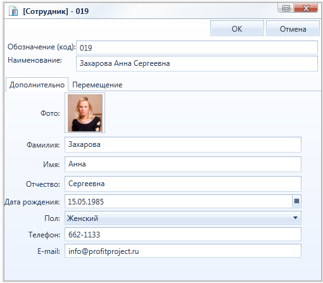Click the E-mail field with info@profitproject.ru

point(183,251)
